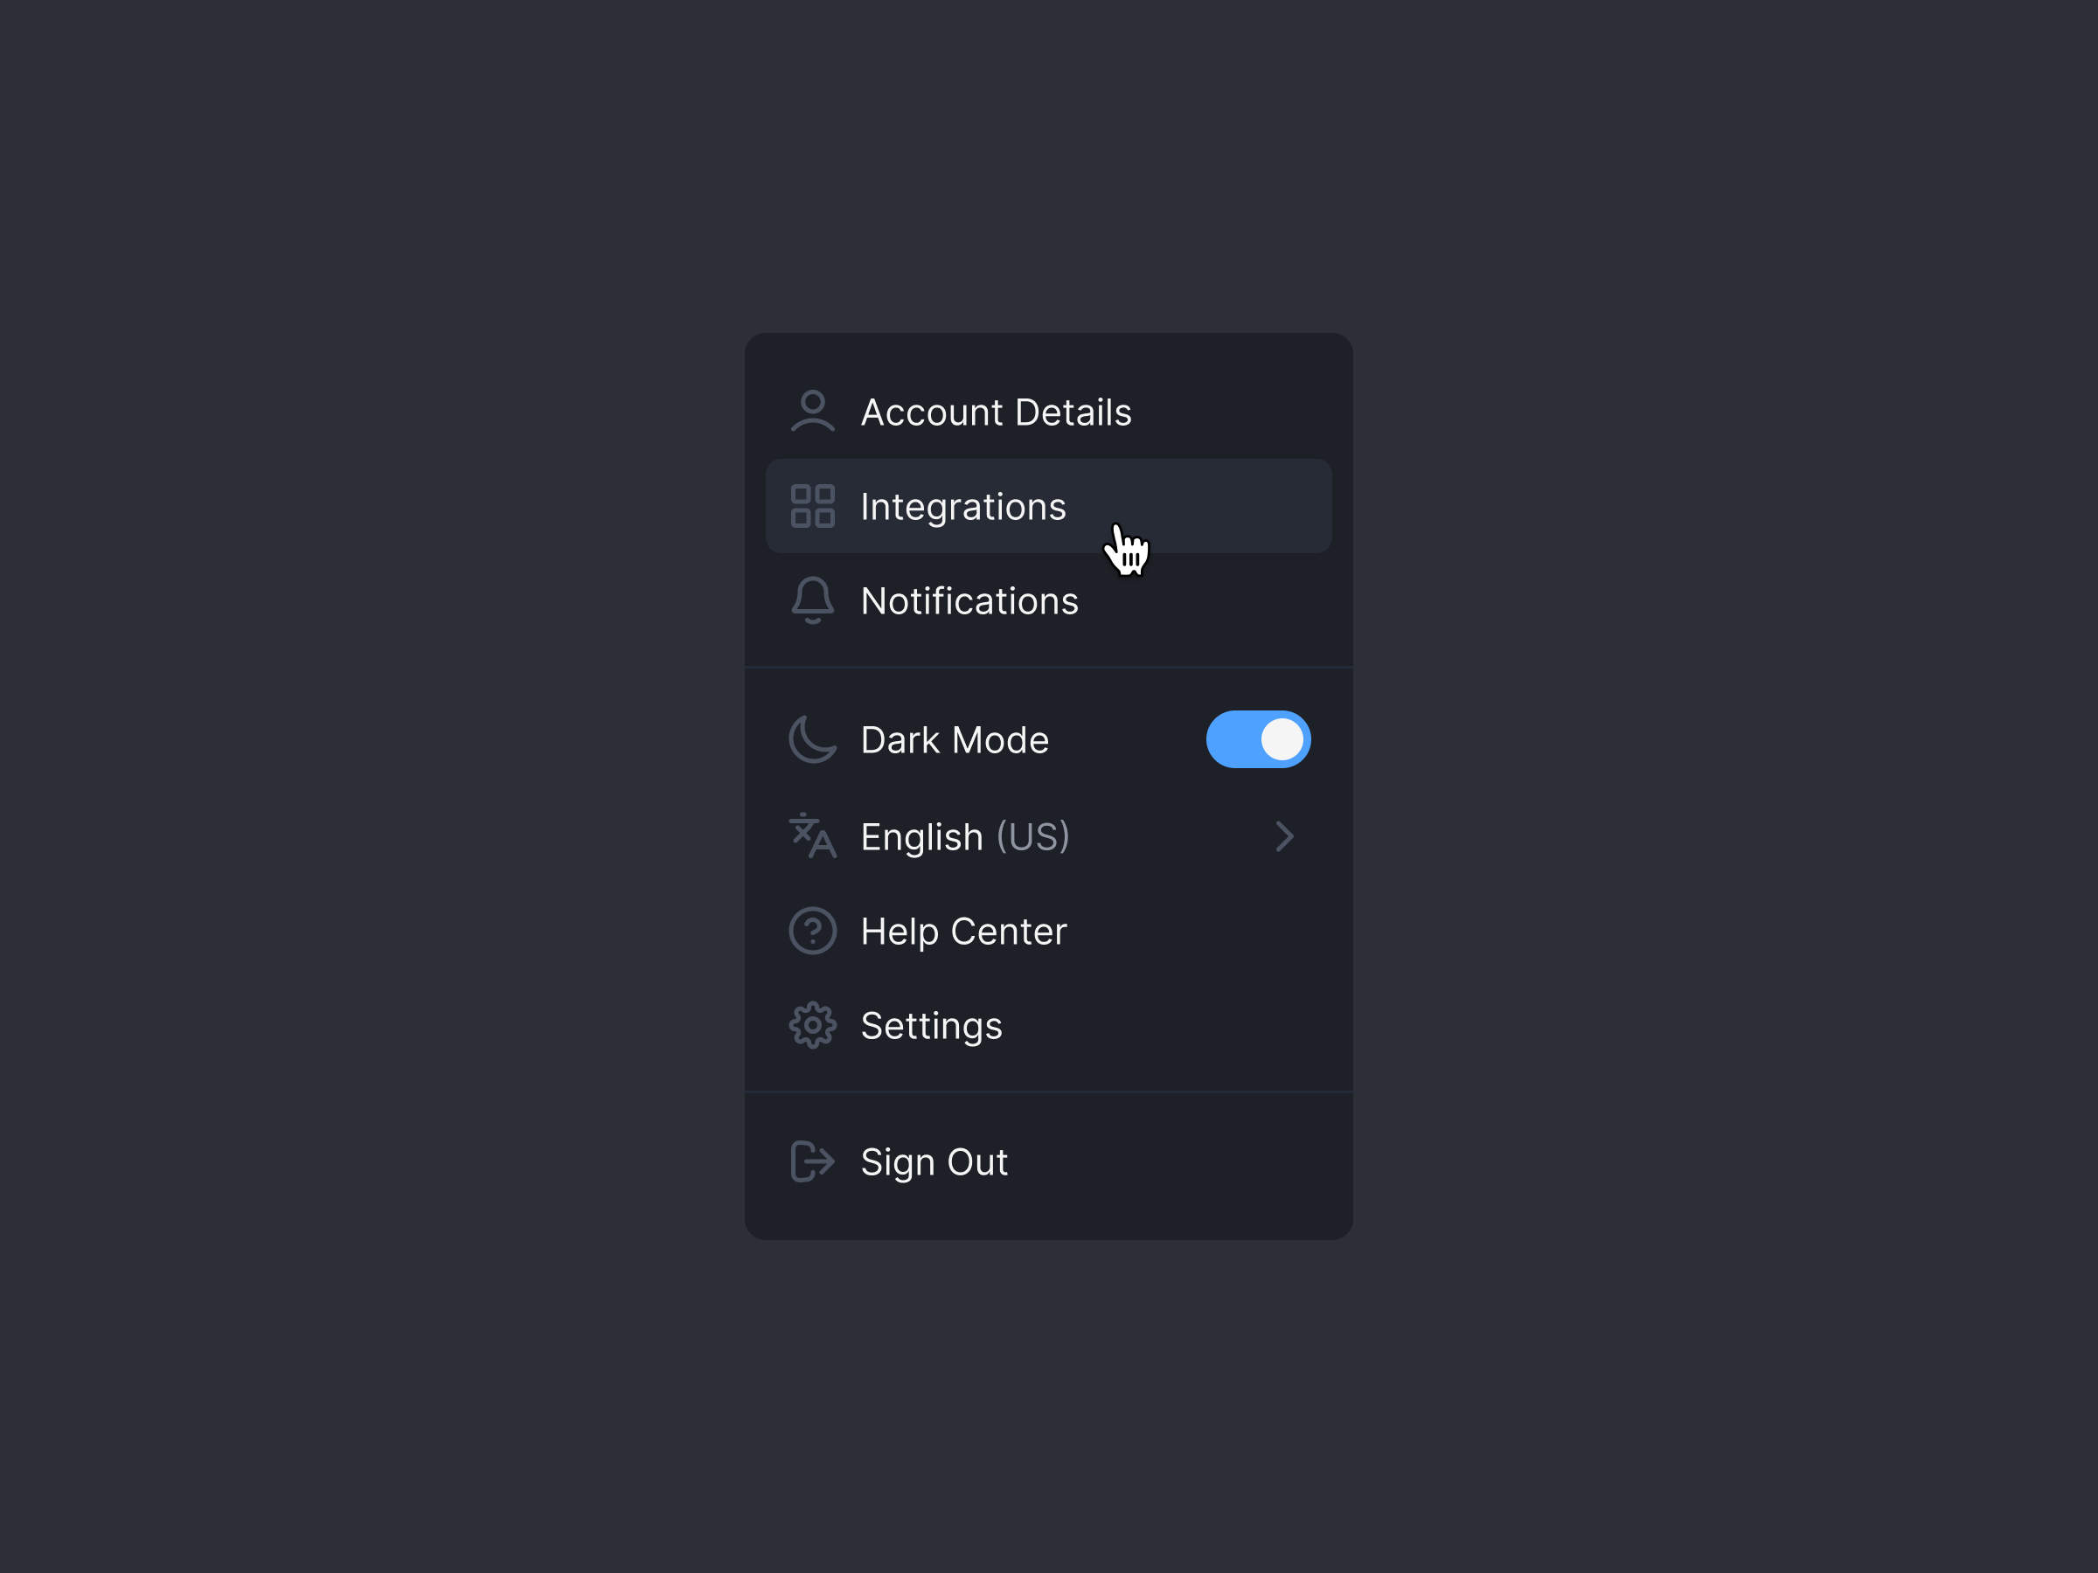Click the white knob on Dark Mode switch

tap(1282, 739)
